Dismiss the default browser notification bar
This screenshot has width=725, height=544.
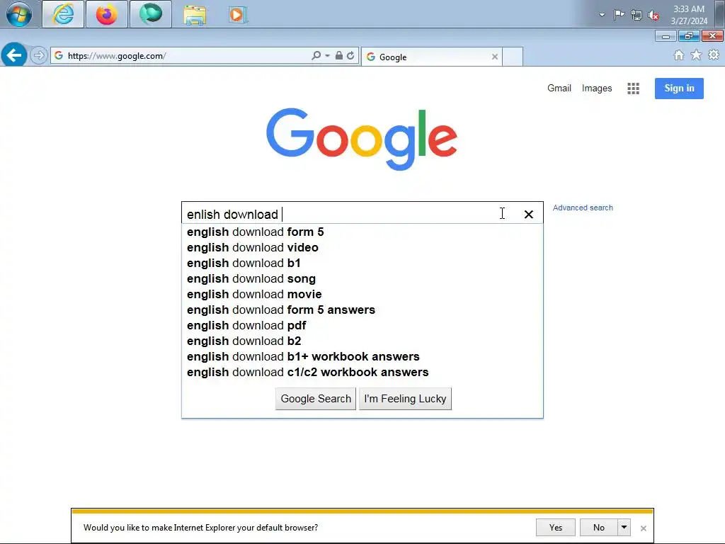click(x=643, y=528)
